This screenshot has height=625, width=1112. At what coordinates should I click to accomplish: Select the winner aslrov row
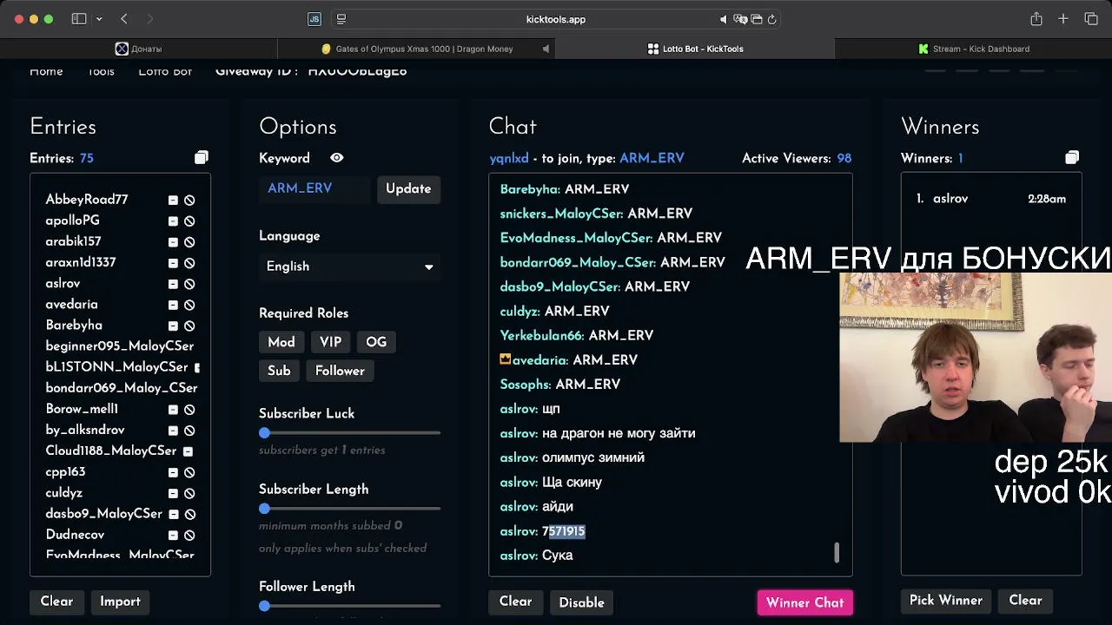click(x=990, y=199)
